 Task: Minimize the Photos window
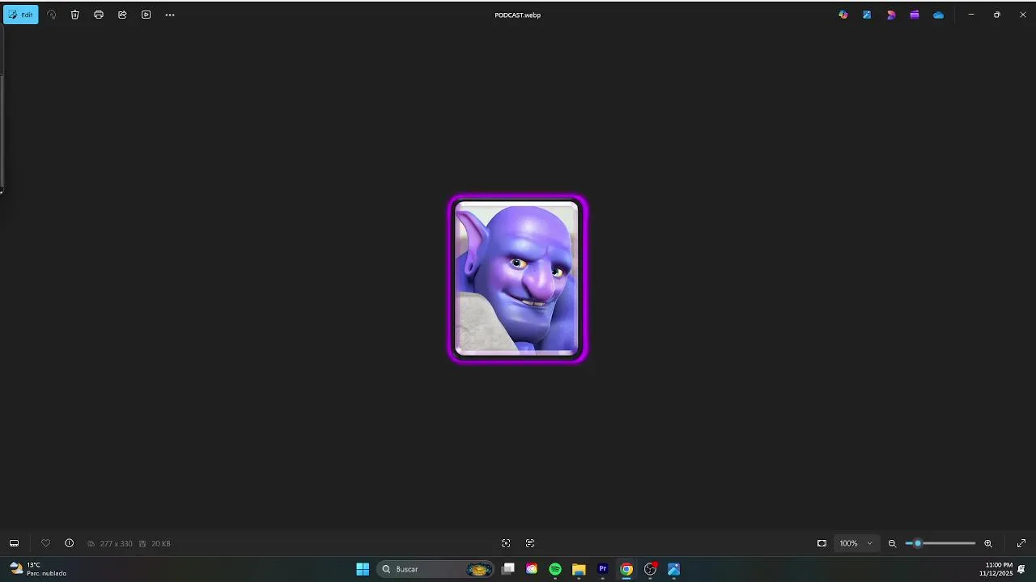pyautogui.click(x=971, y=15)
